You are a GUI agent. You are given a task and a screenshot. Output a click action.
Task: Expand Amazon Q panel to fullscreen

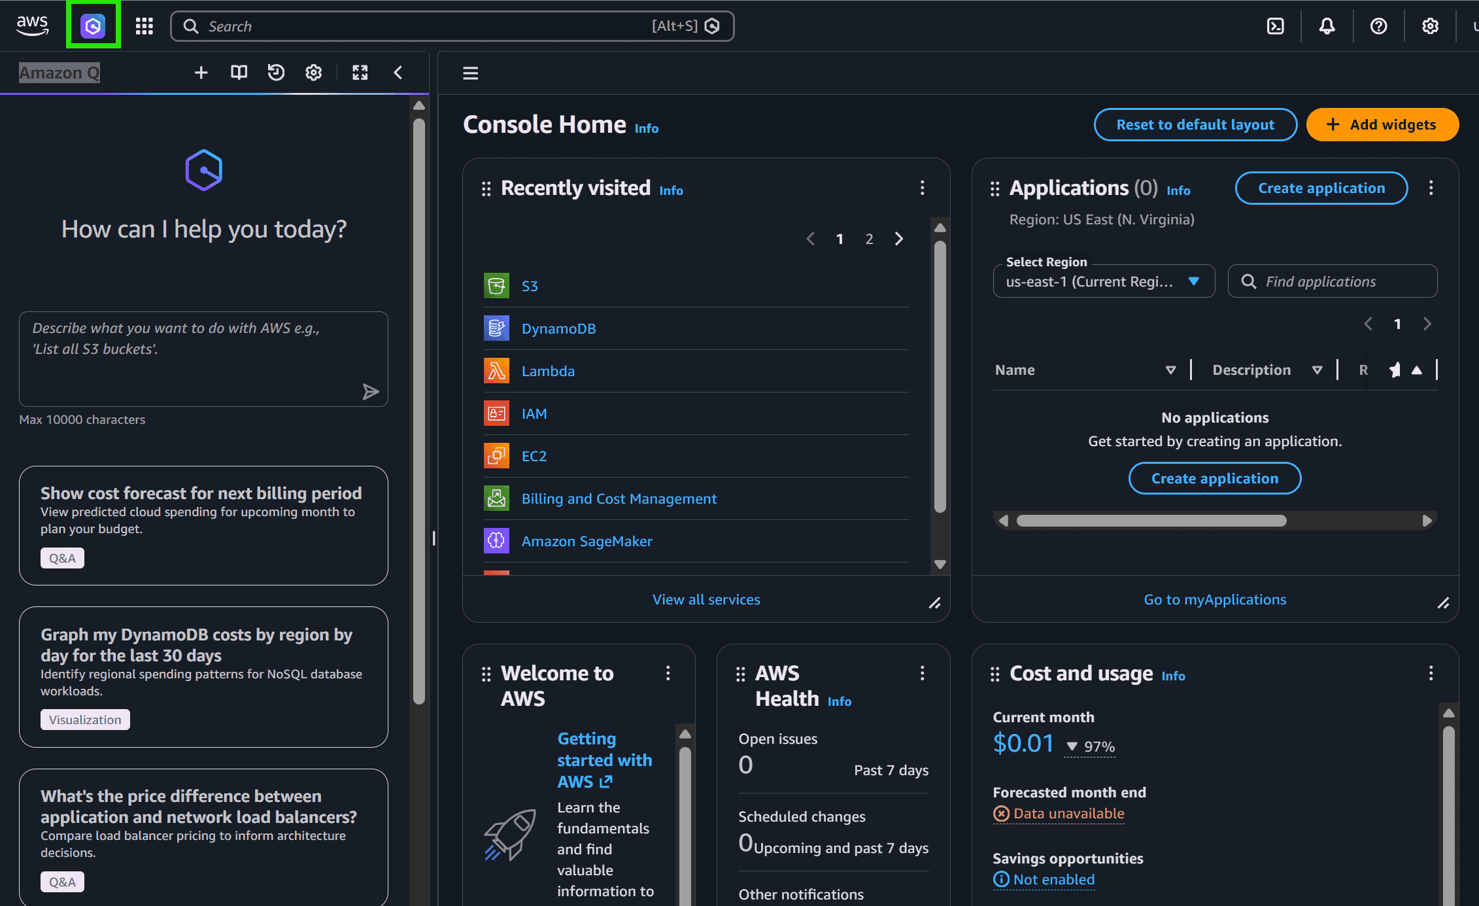(360, 73)
